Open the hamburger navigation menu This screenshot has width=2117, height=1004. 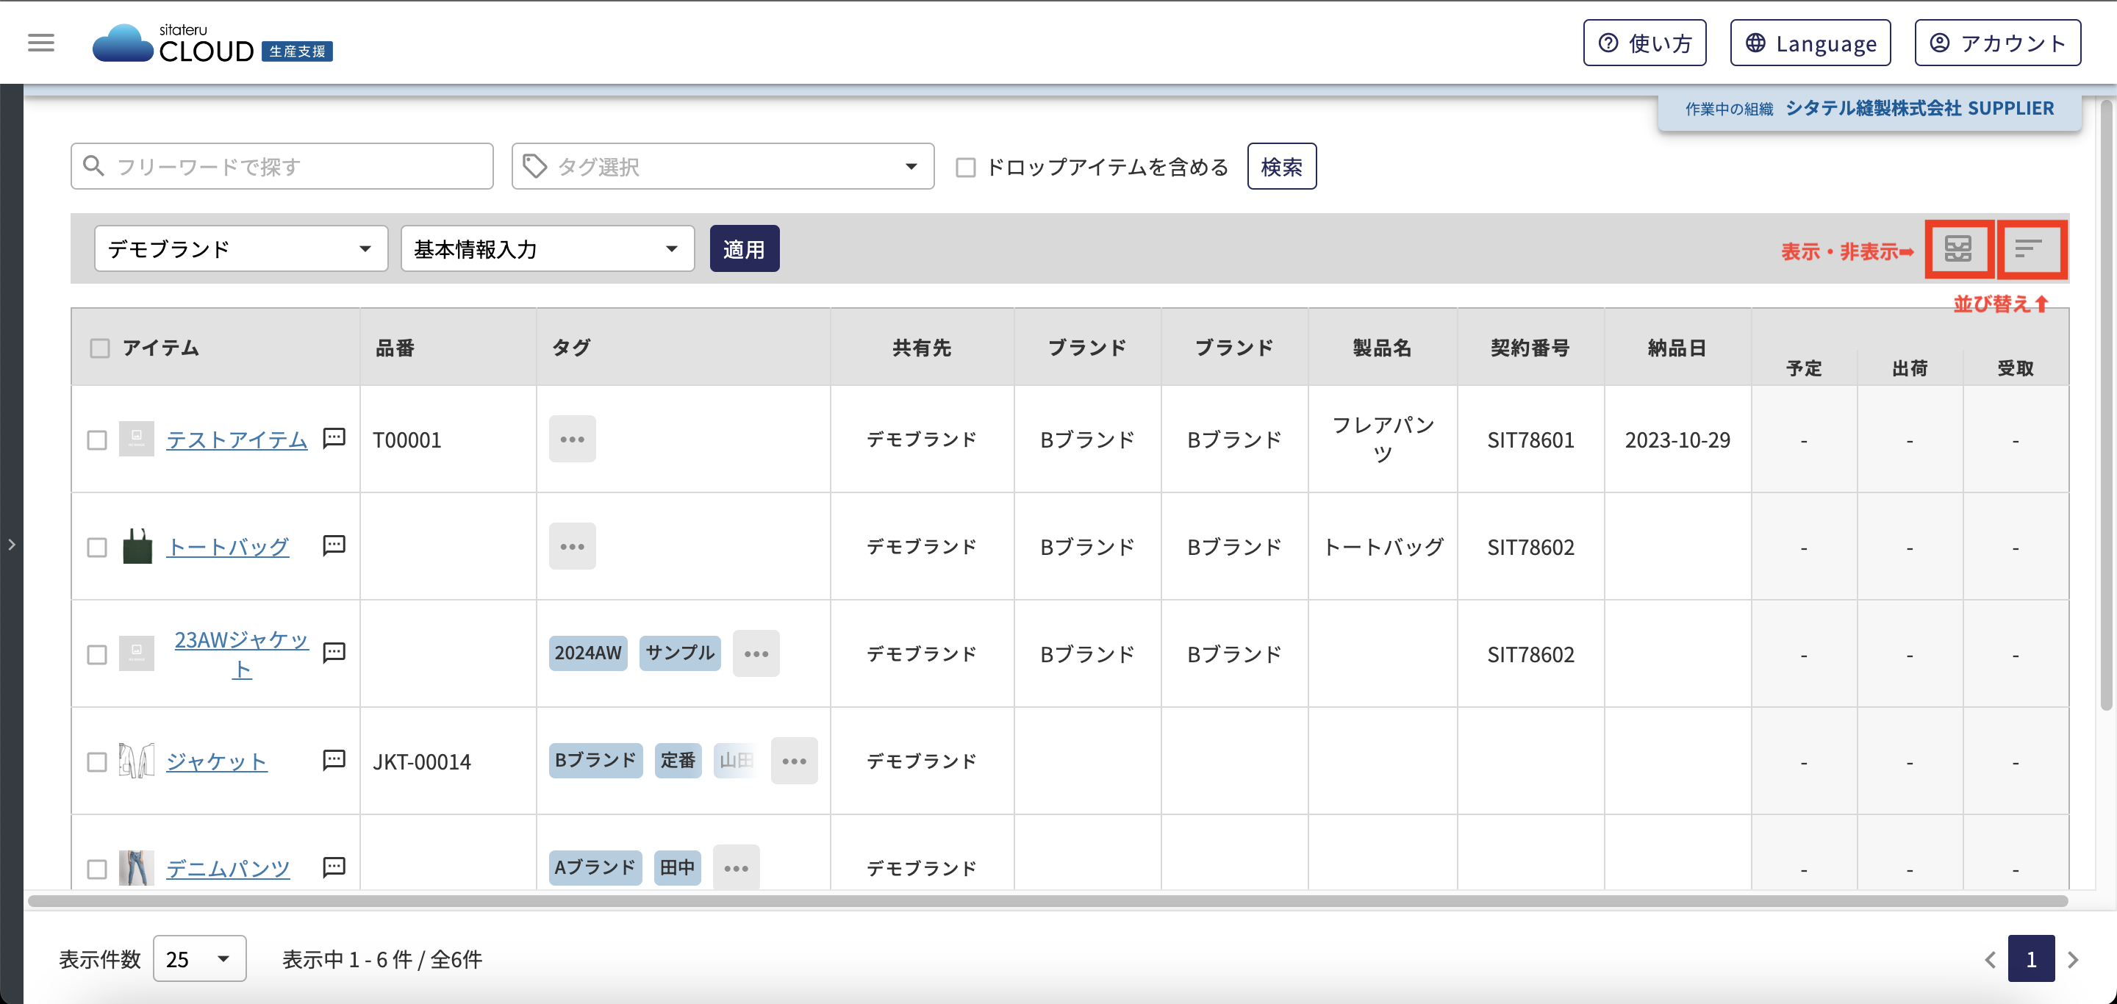click(x=41, y=43)
